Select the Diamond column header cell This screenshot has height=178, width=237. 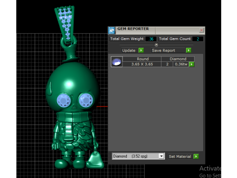pos(178,59)
